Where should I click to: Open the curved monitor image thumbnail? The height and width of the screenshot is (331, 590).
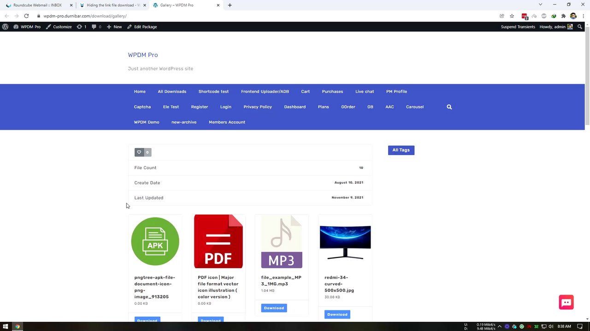tap(345, 242)
